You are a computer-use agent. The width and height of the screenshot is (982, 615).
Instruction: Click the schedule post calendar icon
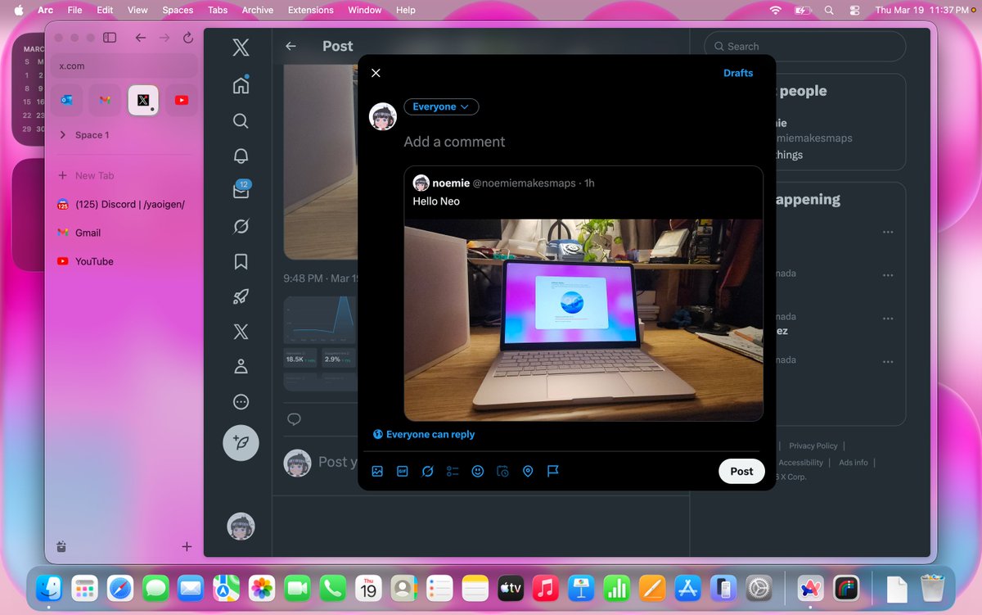(x=503, y=471)
